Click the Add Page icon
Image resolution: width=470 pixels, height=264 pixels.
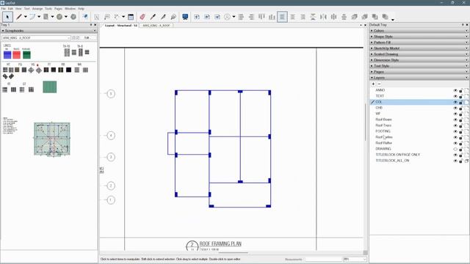point(197,17)
